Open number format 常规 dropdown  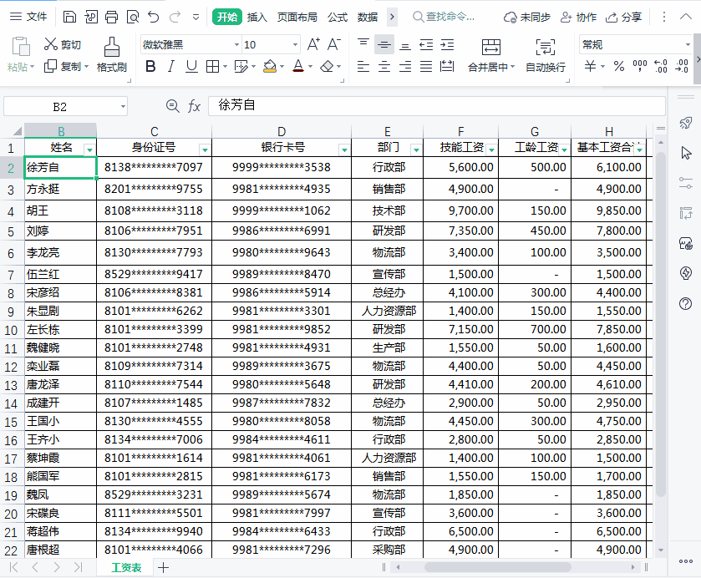[688, 45]
